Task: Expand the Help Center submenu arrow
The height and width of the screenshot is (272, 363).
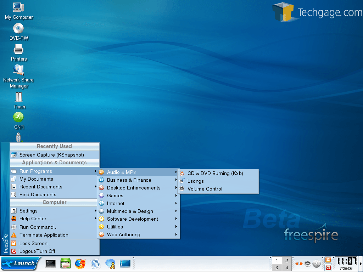Action: point(95,218)
